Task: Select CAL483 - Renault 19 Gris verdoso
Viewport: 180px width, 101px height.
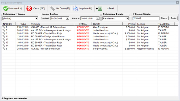Action: point(48,27)
